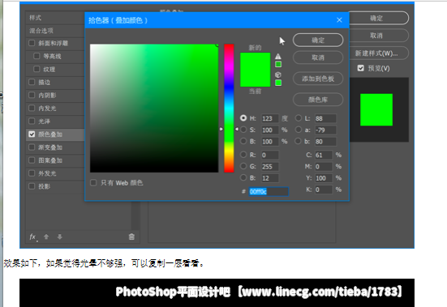Click the 新建样式(W)... button

point(376,53)
